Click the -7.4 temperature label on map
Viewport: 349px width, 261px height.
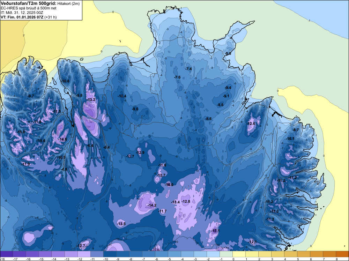[x=188, y=69]
